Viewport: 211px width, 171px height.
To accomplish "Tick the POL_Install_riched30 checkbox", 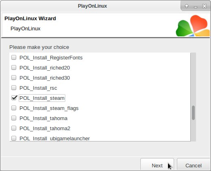I will pyautogui.click(x=14, y=78).
